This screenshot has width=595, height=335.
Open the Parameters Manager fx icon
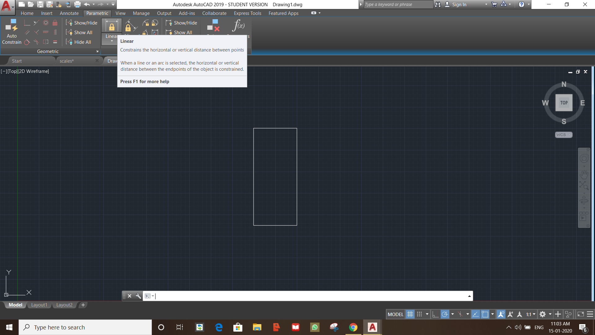[238, 25]
